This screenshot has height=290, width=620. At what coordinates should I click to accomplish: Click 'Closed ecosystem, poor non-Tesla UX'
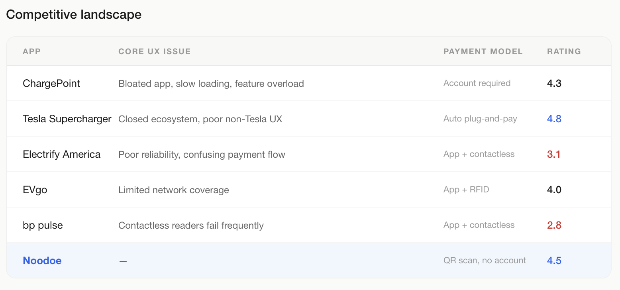point(200,119)
